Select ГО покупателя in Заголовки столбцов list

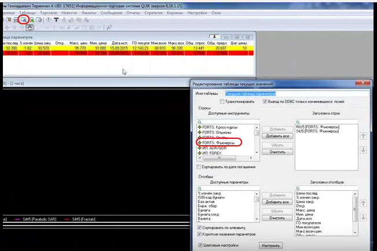coord(308,223)
